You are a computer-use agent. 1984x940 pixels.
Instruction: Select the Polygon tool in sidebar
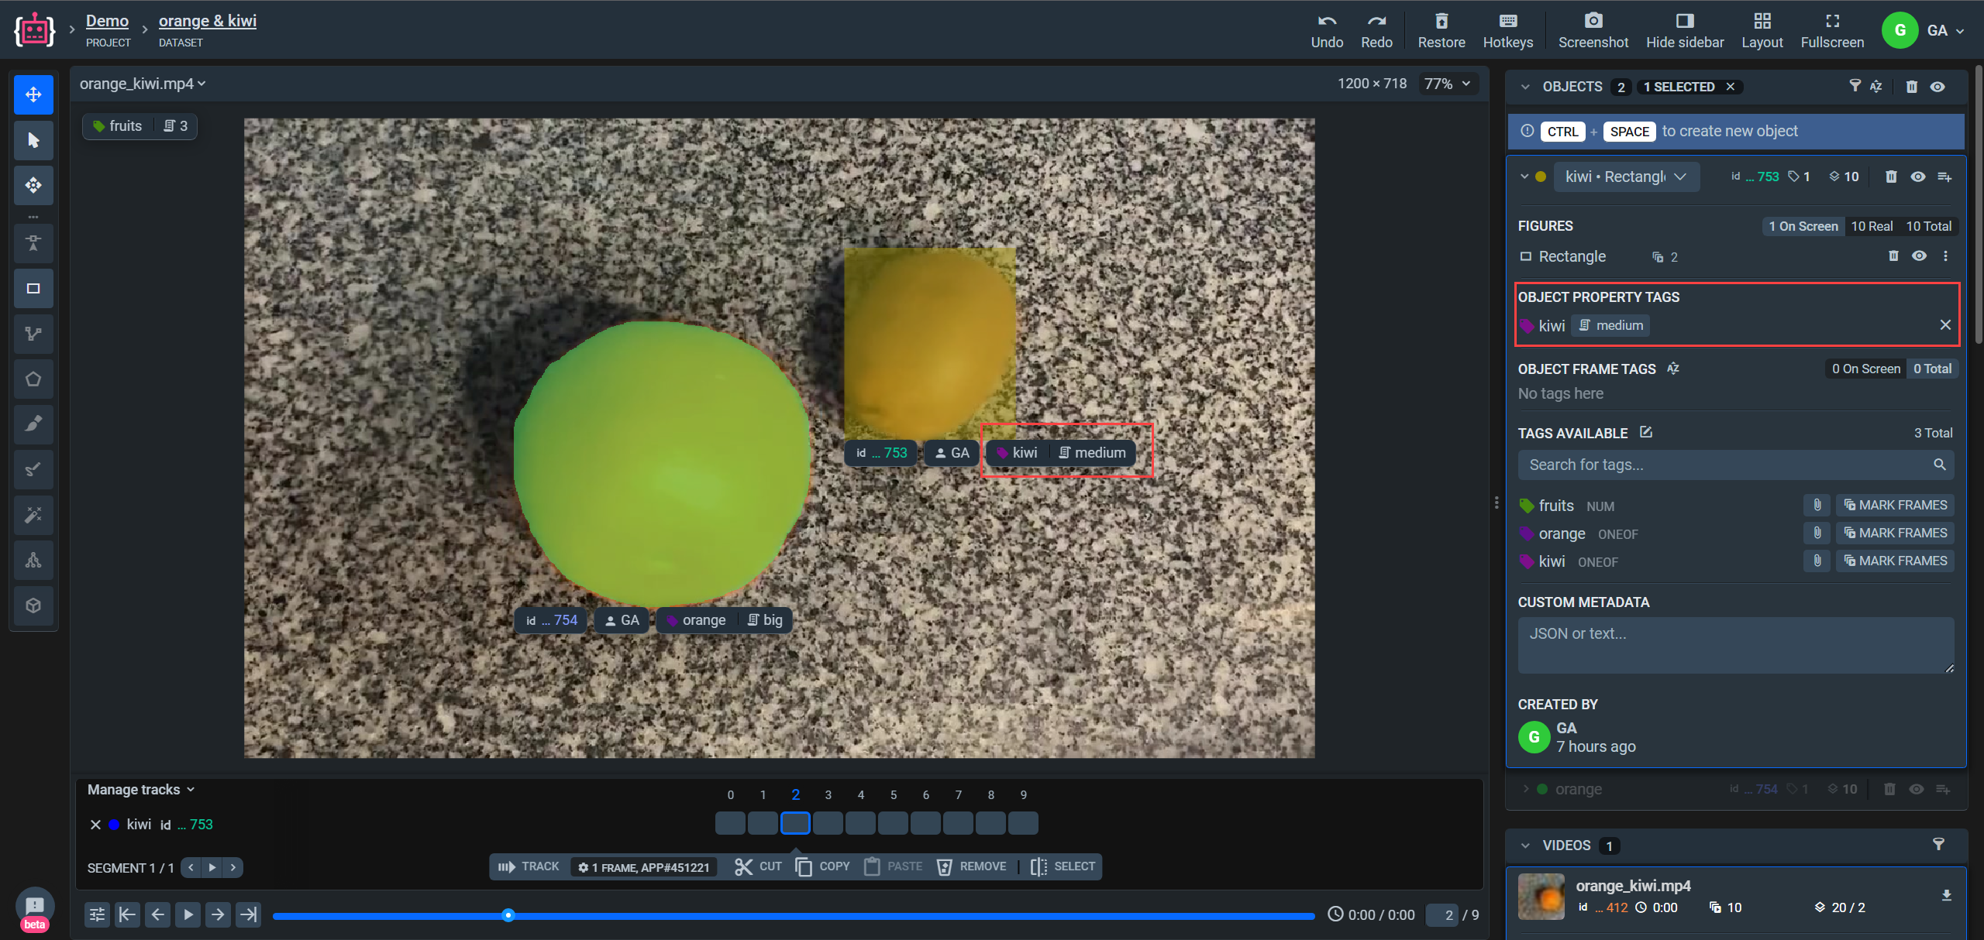(33, 379)
